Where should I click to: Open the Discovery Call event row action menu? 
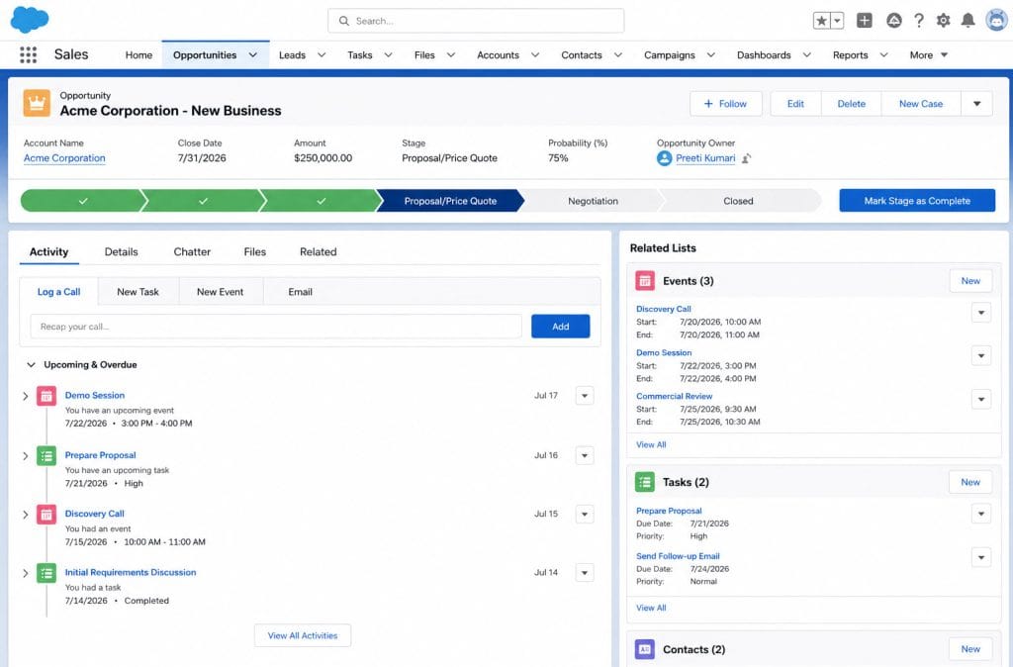[981, 313]
